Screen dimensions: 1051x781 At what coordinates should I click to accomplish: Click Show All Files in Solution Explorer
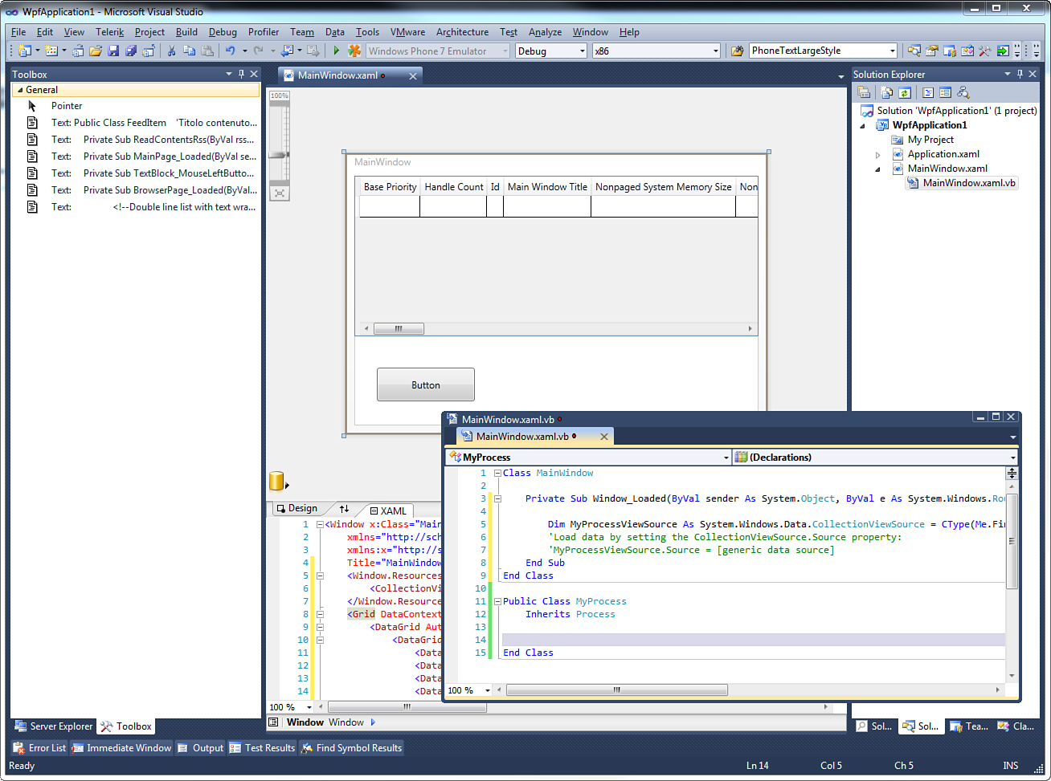pyautogui.click(x=887, y=92)
